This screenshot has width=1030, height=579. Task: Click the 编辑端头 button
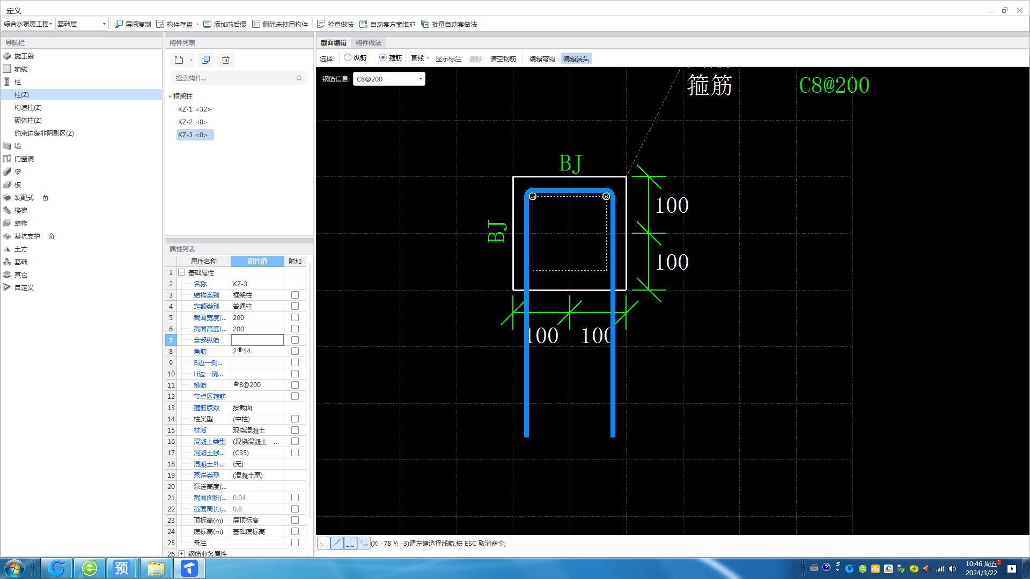[x=576, y=58]
